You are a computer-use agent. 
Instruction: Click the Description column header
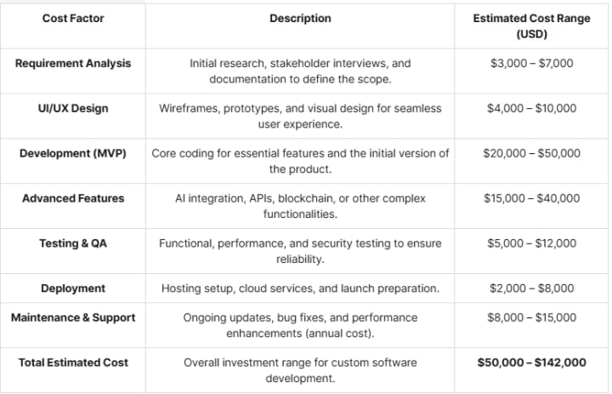300,18
